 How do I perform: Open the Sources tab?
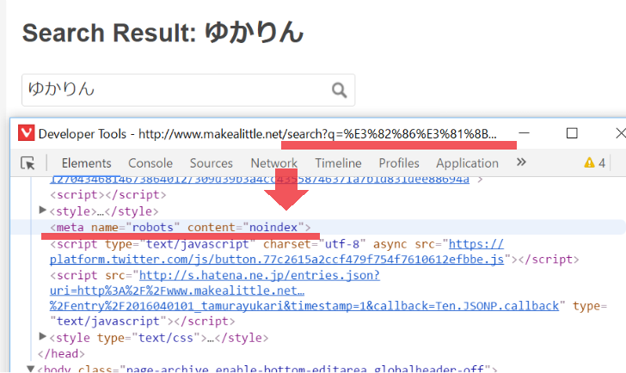[212, 163]
